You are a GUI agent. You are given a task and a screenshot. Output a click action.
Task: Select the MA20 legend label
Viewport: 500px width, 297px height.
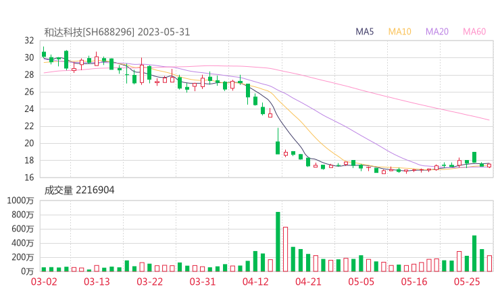tap(437, 32)
